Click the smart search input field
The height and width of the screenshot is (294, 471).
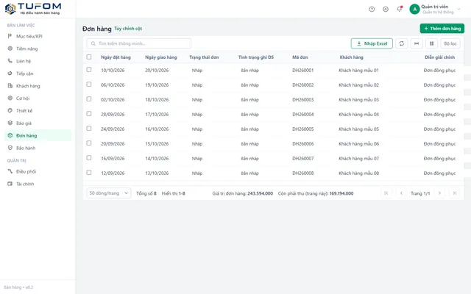click(x=139, y=43)
